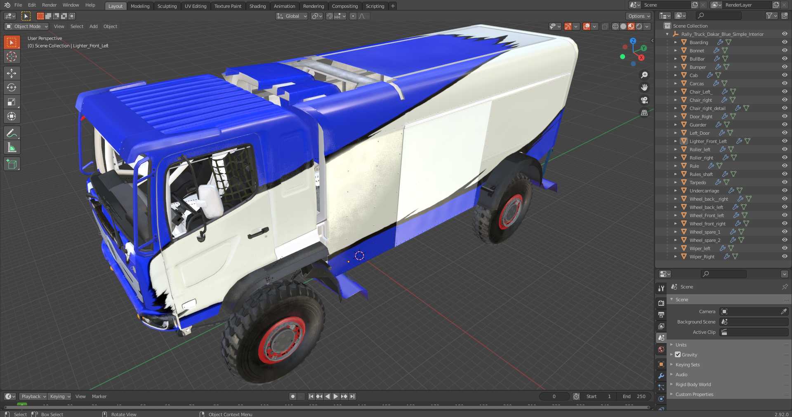
Task: Open the File menu
Action: pyautogui.click(x=18, y=5)
